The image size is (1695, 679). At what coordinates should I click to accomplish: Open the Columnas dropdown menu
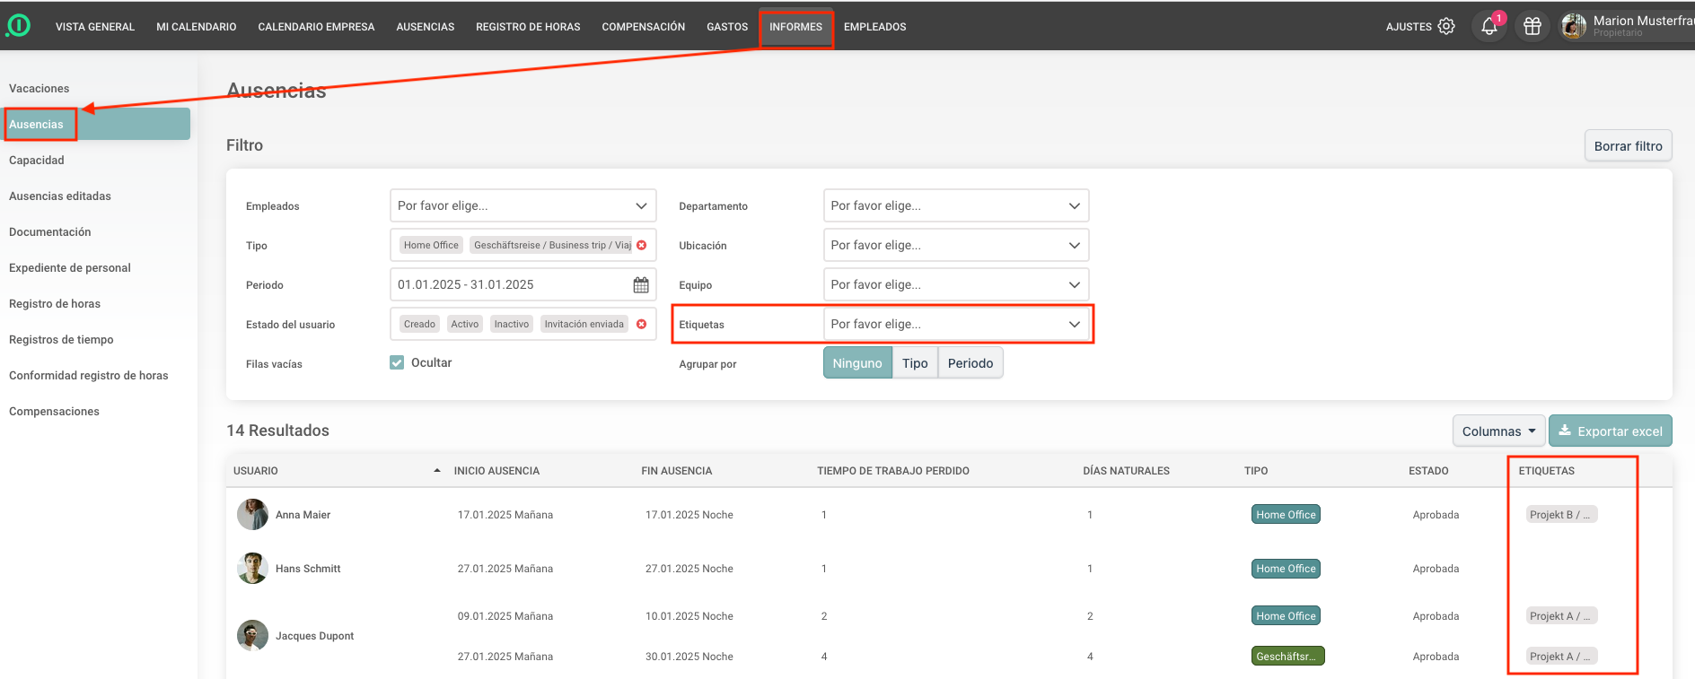[x=1497, y=431]
